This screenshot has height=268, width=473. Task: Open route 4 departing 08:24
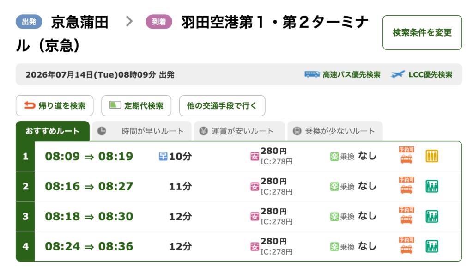click(x=239, y=246)
